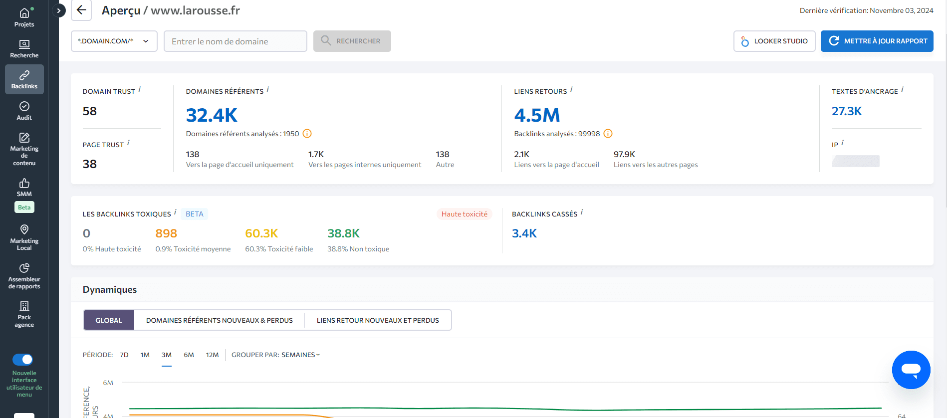Open Marketing de contenu in sidebar
The image size is (947, 418).
pyautogui.click(x=24, y=149)
